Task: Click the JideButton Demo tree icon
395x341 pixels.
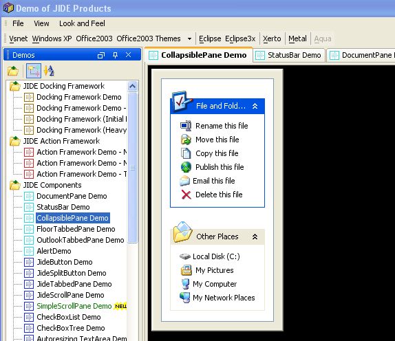Action: point(29,262)
